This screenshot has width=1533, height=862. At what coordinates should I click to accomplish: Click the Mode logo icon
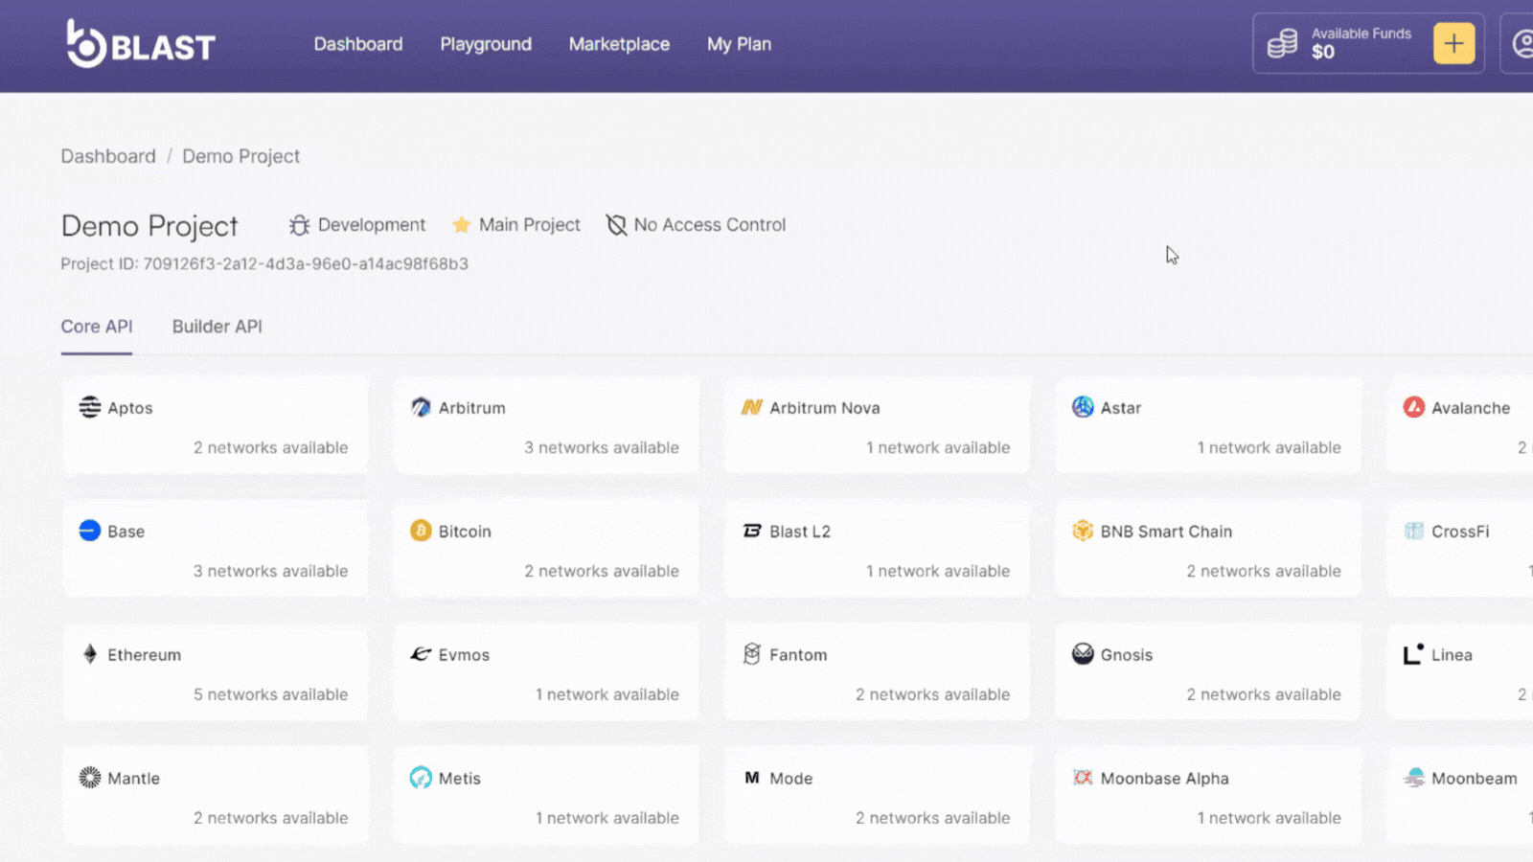pyautogui.click(x=752, y=778)
